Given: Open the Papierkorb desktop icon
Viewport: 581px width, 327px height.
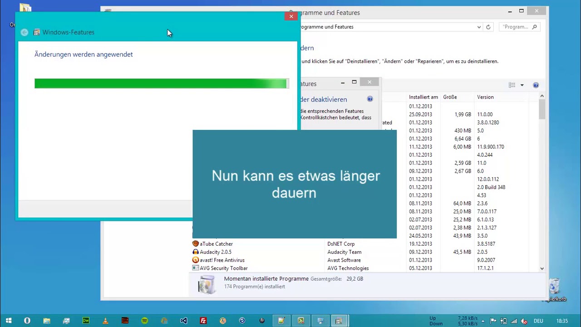Looking at the screenshot, I should (555, 290).
